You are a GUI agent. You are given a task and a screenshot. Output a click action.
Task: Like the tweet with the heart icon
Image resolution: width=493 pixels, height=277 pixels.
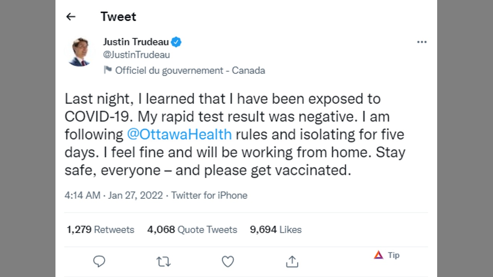coord(228,262)
